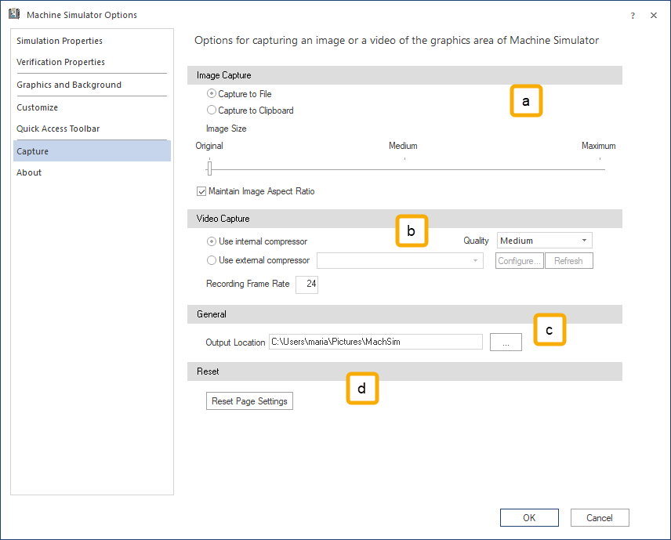671x540 pixels.
Task: Click the Machine Simulator app icon in title bar
Action: click(13, 14)
